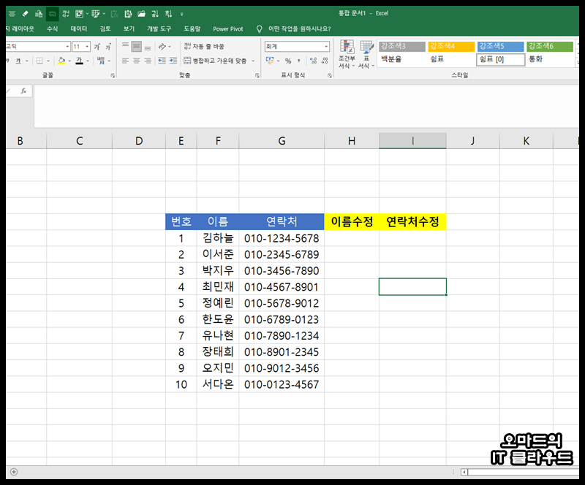Image resolution: width=585 pixels, height=485 pixels.
Task: Apply 강조색3 gray cell style
Action: point(401,46)
